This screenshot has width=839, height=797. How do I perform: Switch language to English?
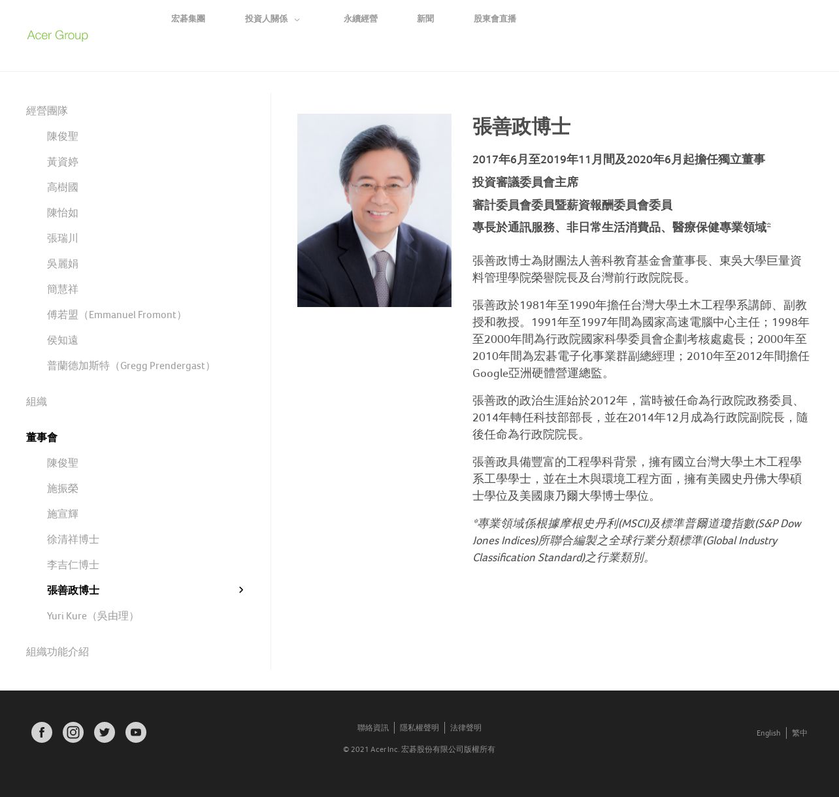click(768, 733)
